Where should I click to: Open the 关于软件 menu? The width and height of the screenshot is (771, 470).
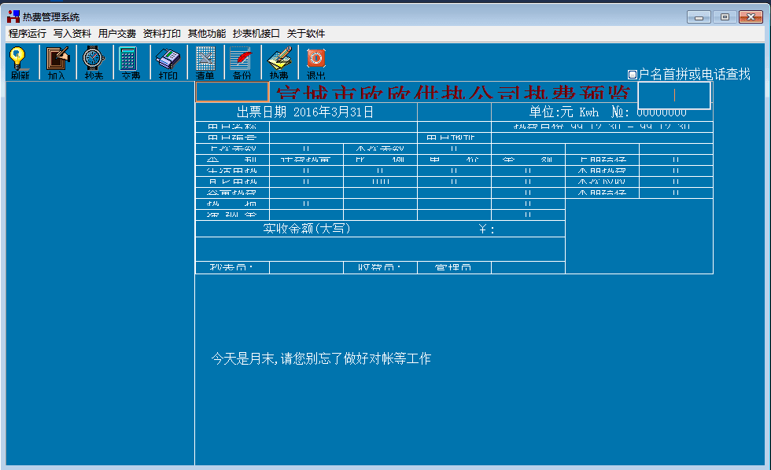coord(306,34)
